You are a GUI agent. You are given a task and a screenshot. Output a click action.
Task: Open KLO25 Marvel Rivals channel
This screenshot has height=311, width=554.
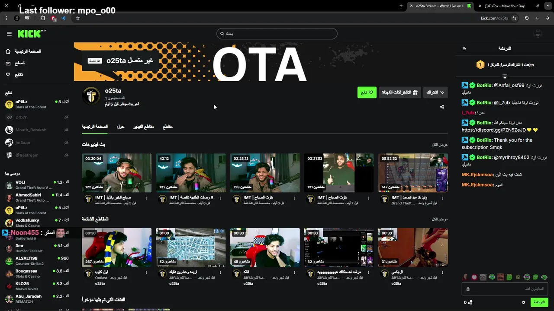(x=37, y=286)
